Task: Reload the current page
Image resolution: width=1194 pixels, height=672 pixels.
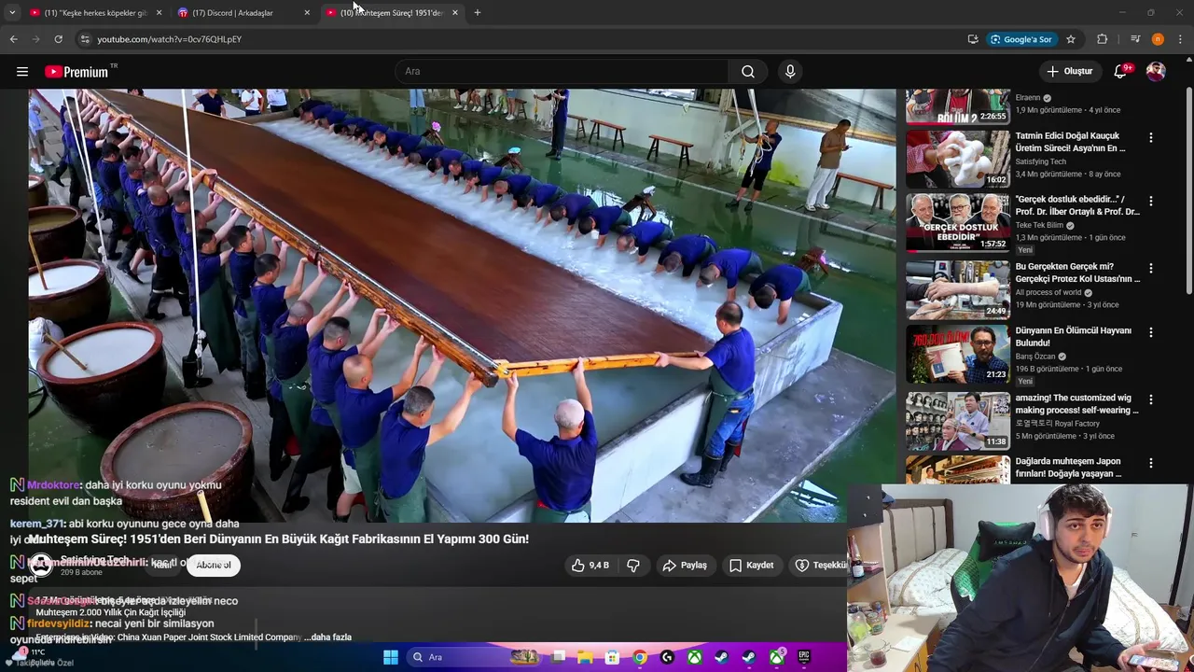Action: [58, 39]
